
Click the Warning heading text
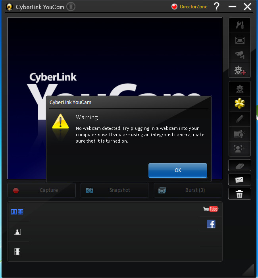click(87, 118)
